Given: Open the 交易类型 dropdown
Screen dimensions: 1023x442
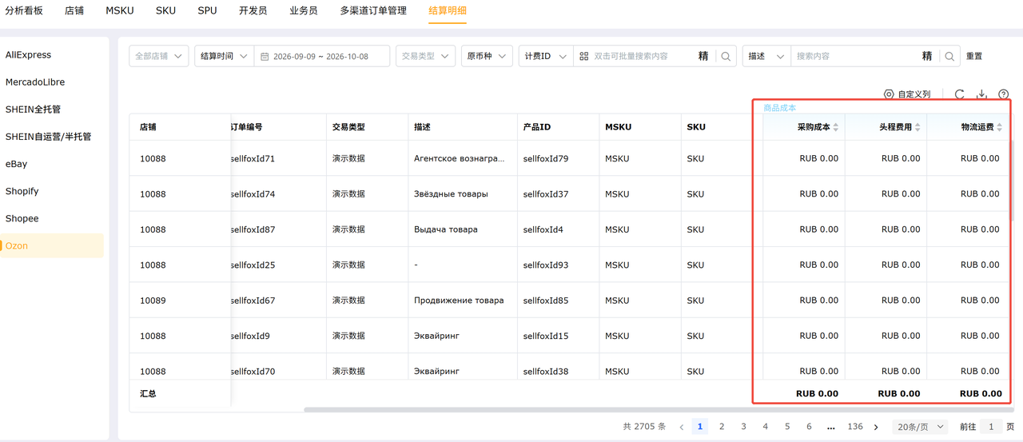Looking at the screenshot, I should [425, 56].
